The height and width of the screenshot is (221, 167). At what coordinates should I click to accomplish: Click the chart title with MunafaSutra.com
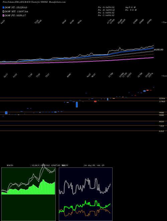(34, 2)
